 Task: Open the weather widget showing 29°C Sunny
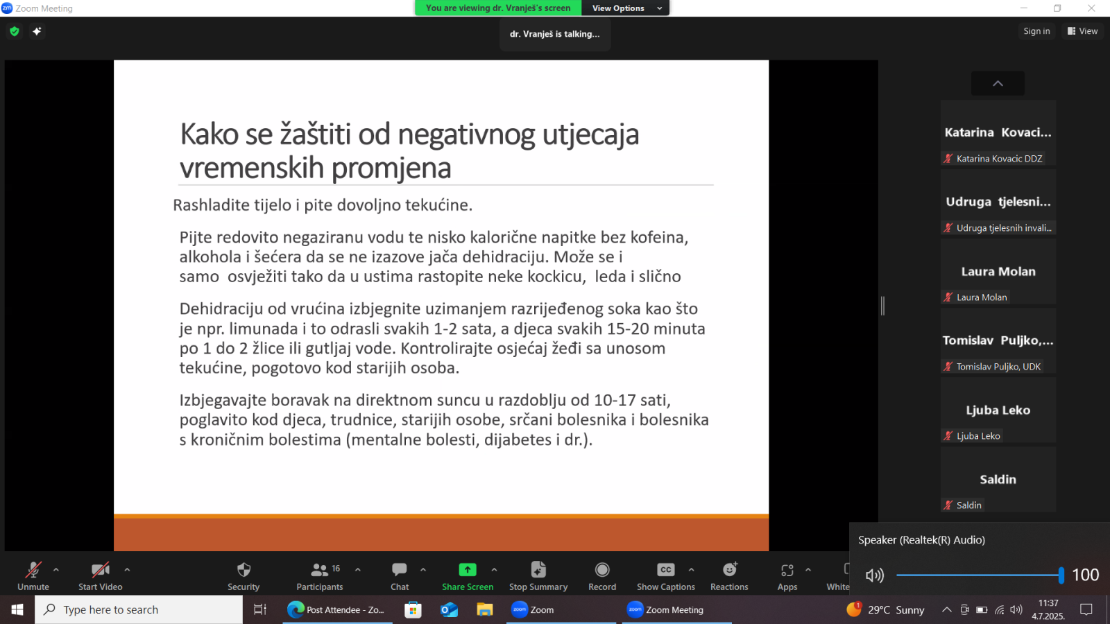click(886, 609)
